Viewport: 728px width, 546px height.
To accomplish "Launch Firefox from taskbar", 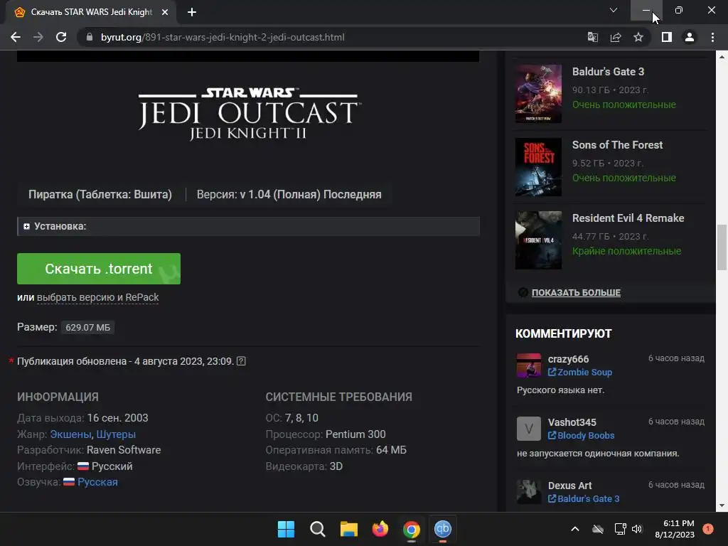I will click(380, 529).
